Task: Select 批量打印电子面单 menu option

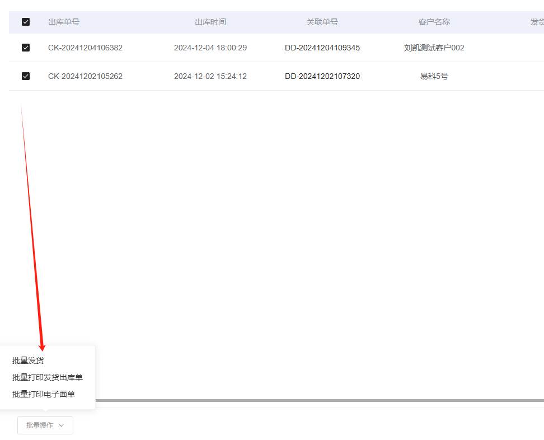Action: (x=44, y=394)
